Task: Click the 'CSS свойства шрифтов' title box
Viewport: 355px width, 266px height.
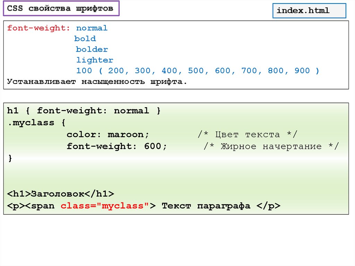Action: click(x=61, y=8)
